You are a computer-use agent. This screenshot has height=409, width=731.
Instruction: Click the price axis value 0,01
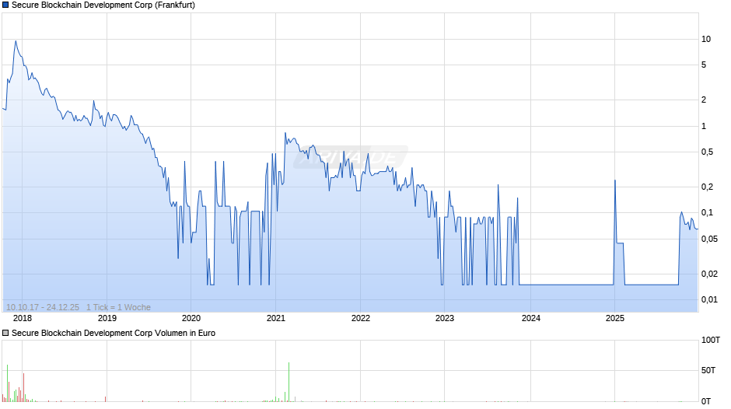point(709,300)
